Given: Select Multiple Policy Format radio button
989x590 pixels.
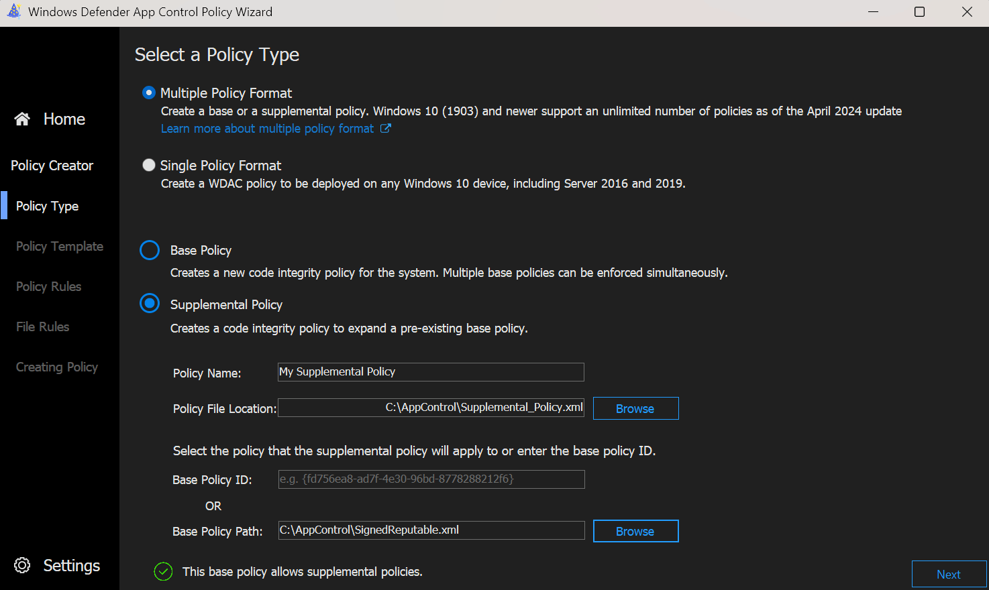Looking at the screenshot, I should (149, 93).
